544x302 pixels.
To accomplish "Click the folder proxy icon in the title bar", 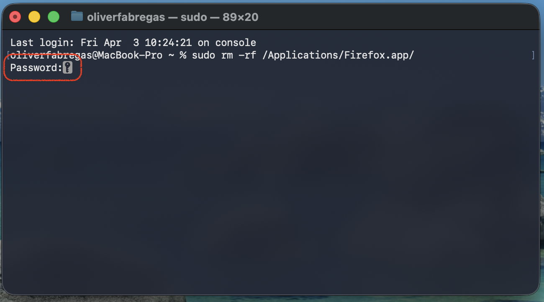I will tap(77, 17).
